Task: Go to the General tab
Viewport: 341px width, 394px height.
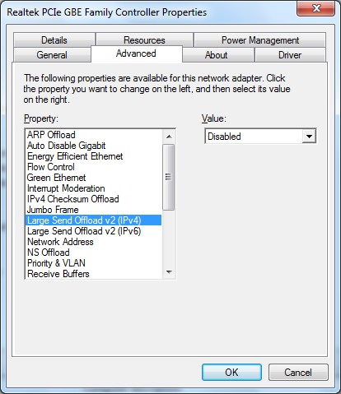Action: [x=52, y=55]
